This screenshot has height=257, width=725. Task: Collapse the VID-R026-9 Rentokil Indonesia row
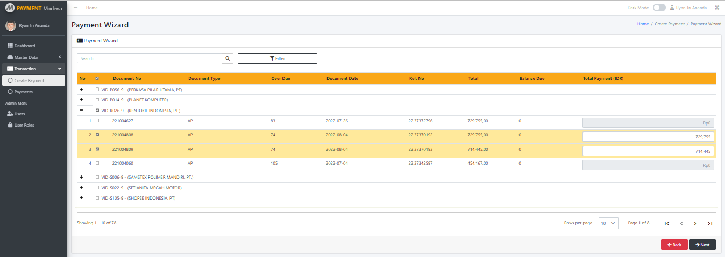click(81, 110)
